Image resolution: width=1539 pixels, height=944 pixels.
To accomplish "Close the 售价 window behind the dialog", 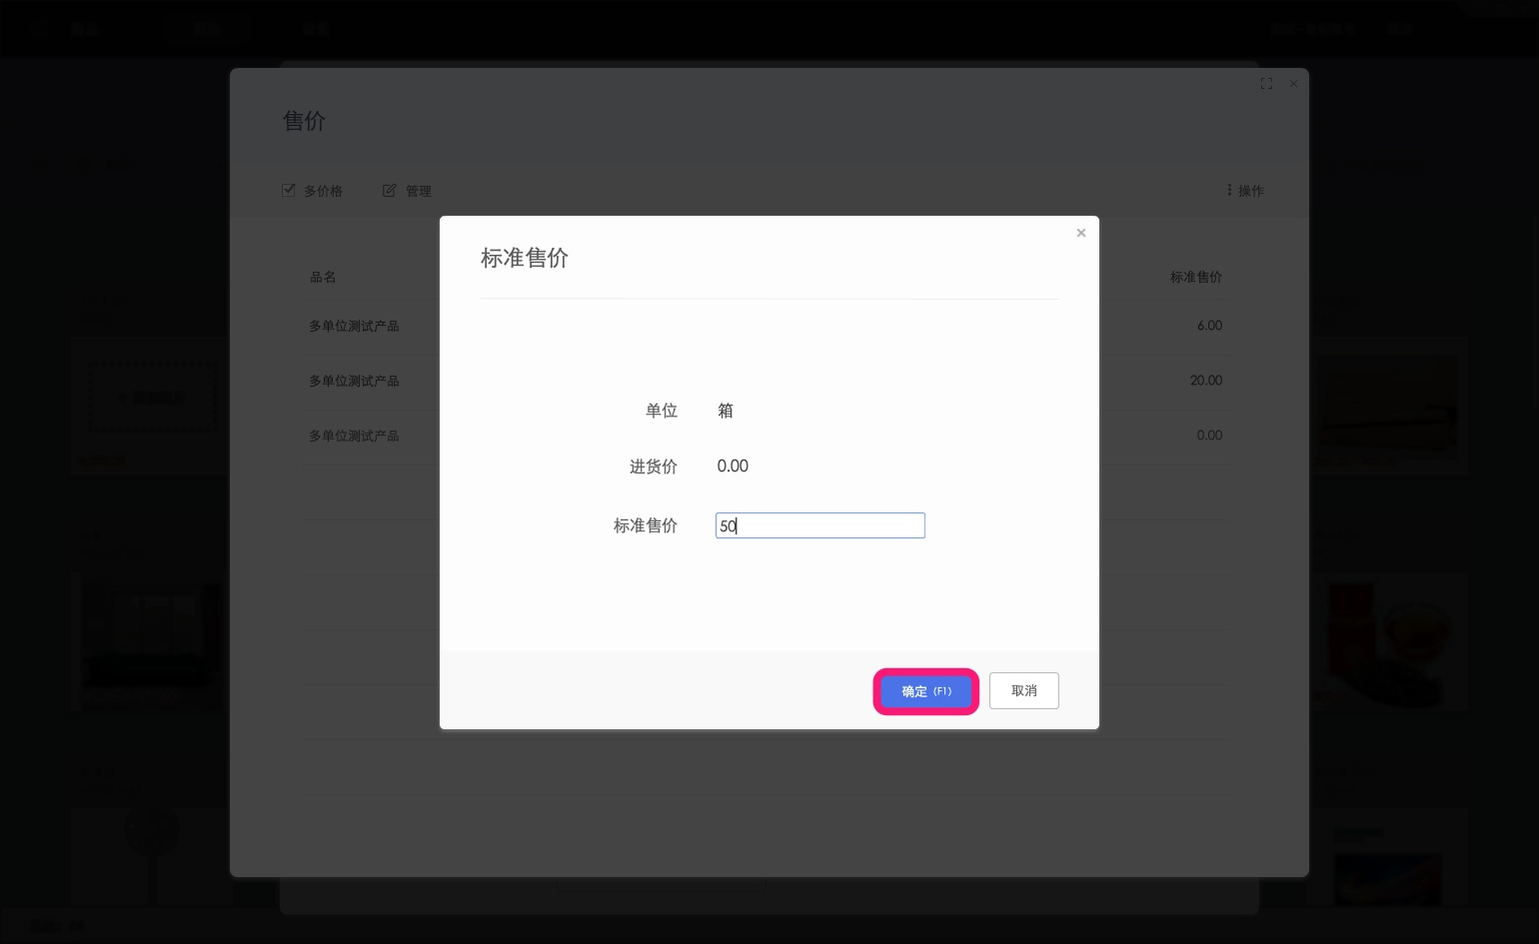I will tap(1294, 84).
